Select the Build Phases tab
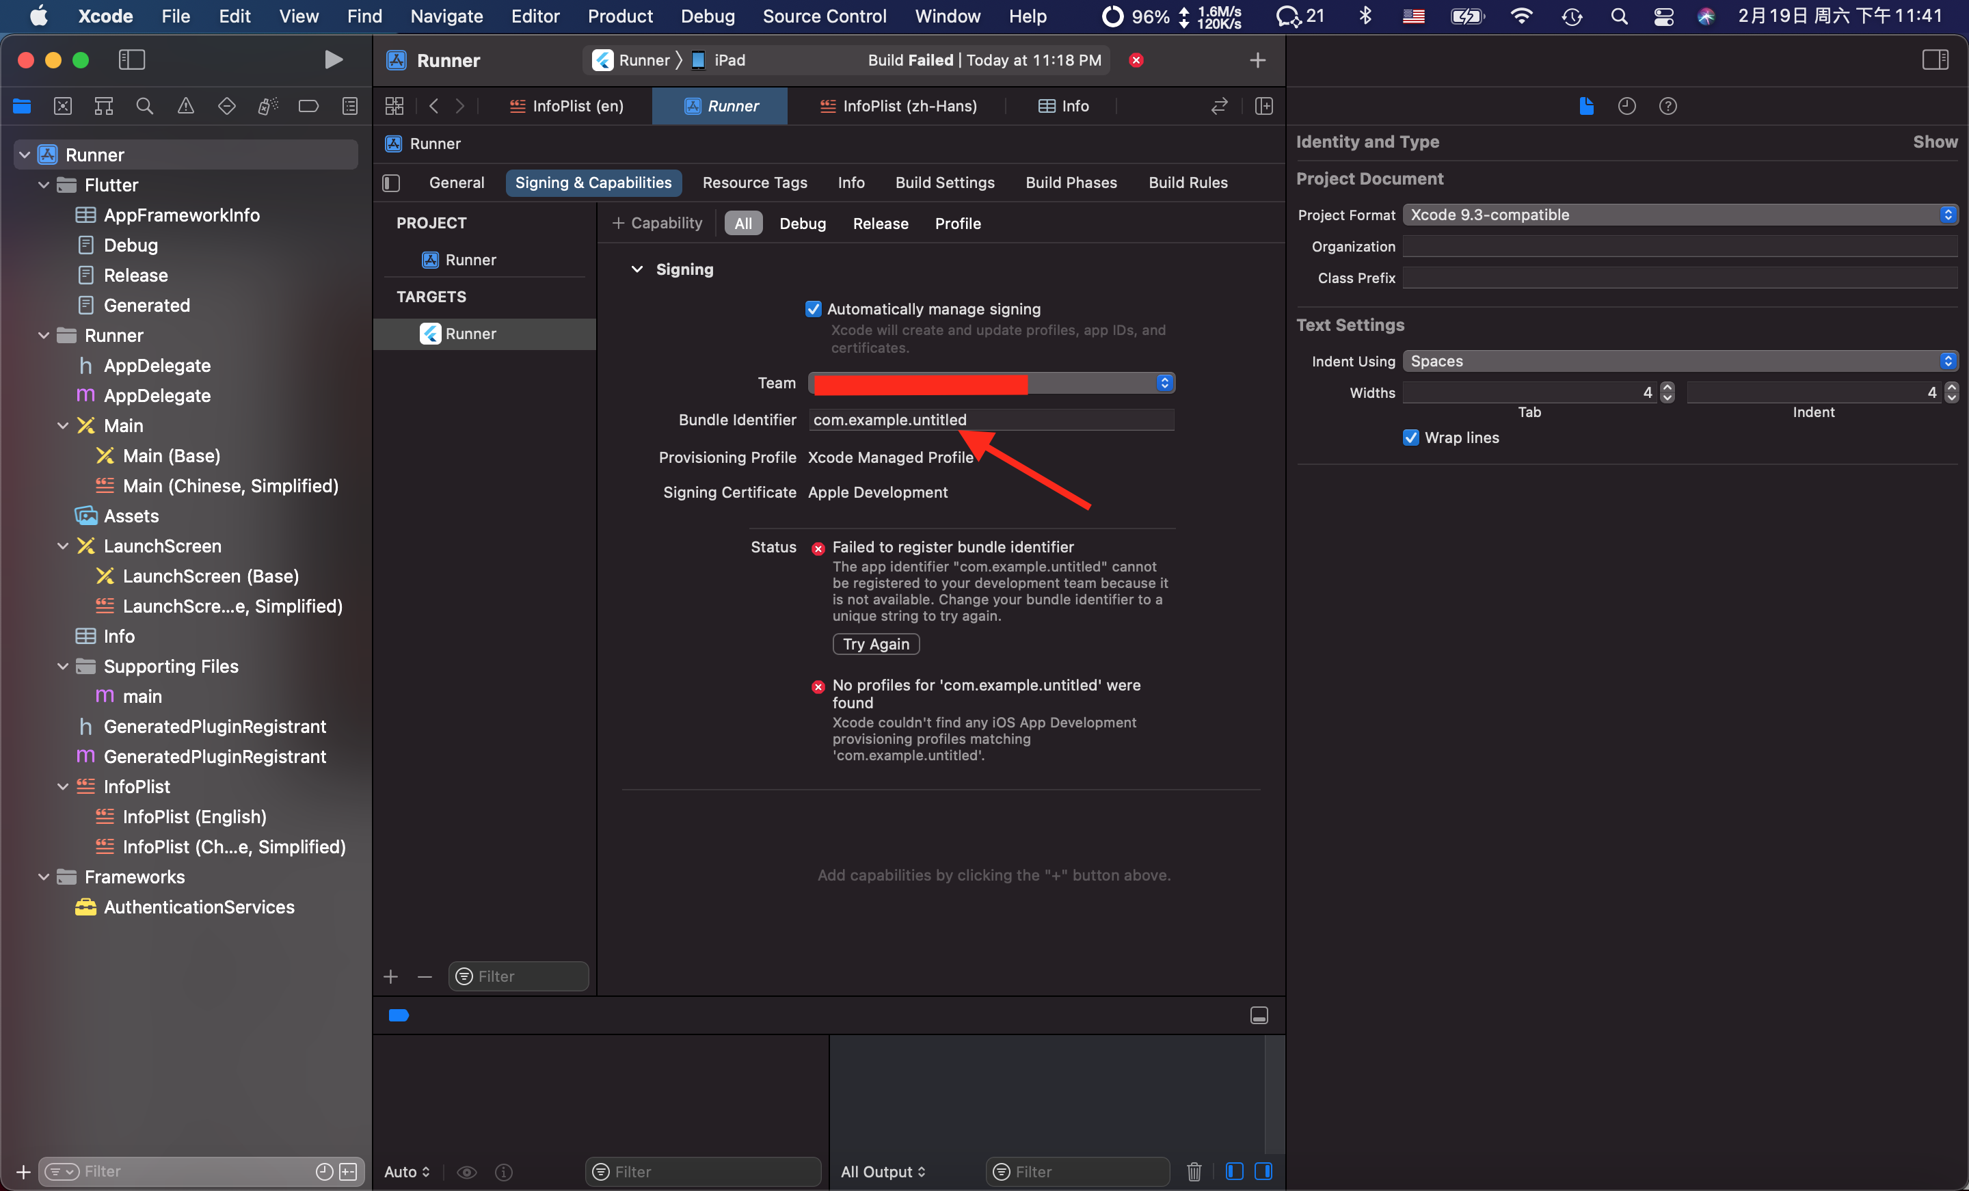The image size is (1969, 1191). (1071, 183)
